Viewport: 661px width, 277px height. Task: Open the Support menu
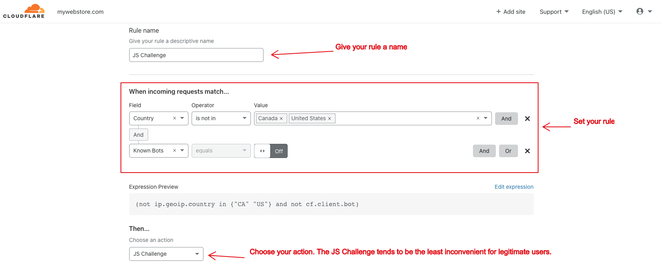(554, 12)
